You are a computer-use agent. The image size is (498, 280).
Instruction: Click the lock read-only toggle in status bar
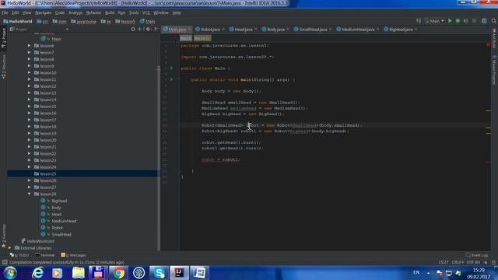pos(486,262)
